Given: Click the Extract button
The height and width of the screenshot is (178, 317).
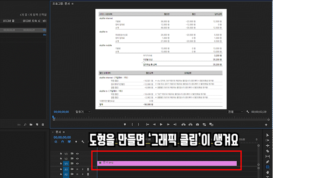Looking at the screenshot, I should click(191, 125).
